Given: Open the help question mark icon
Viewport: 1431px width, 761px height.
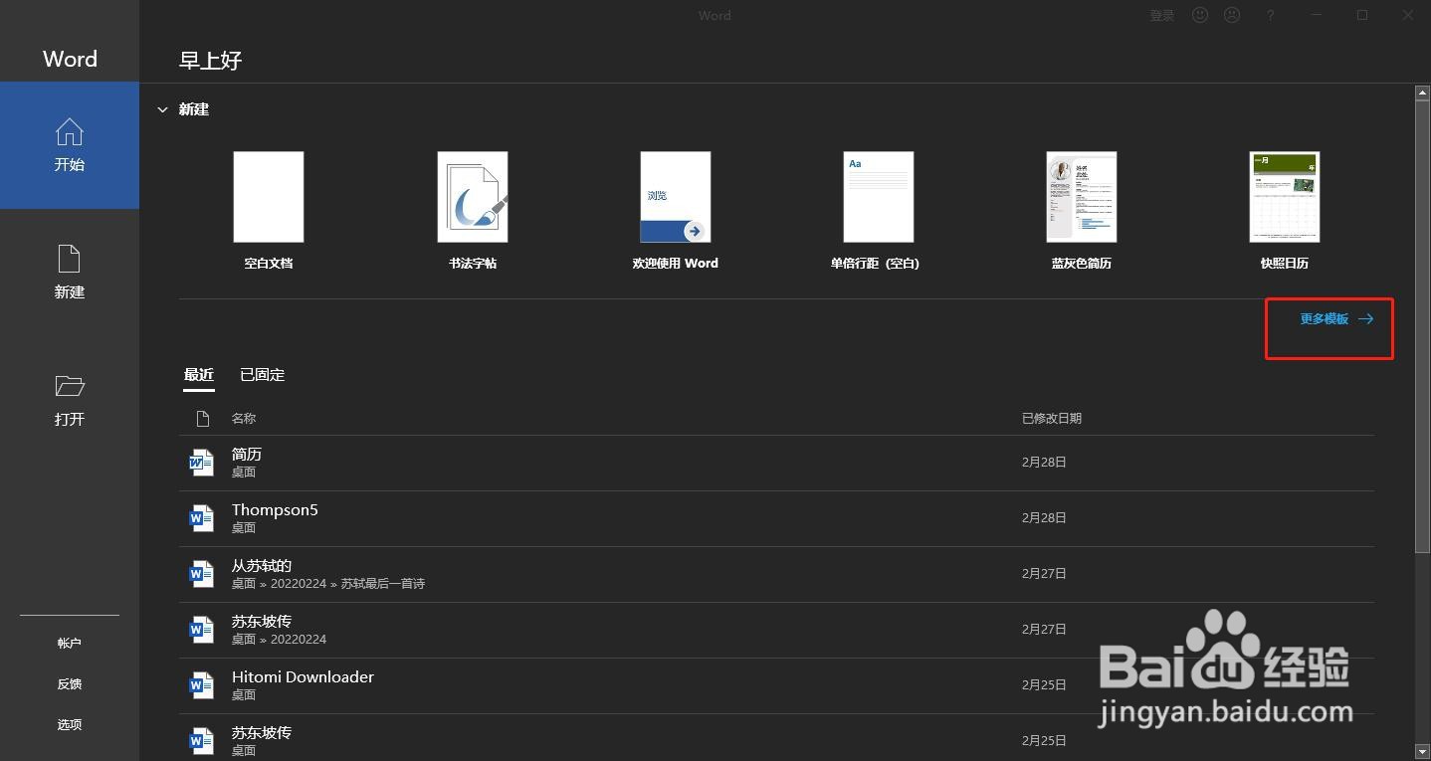Looking at the screenshot, I should pyautogui.click(x=1271, y=15).
